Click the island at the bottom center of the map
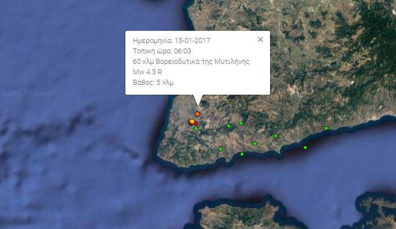 pyautogui.click(x=242, y=216)
